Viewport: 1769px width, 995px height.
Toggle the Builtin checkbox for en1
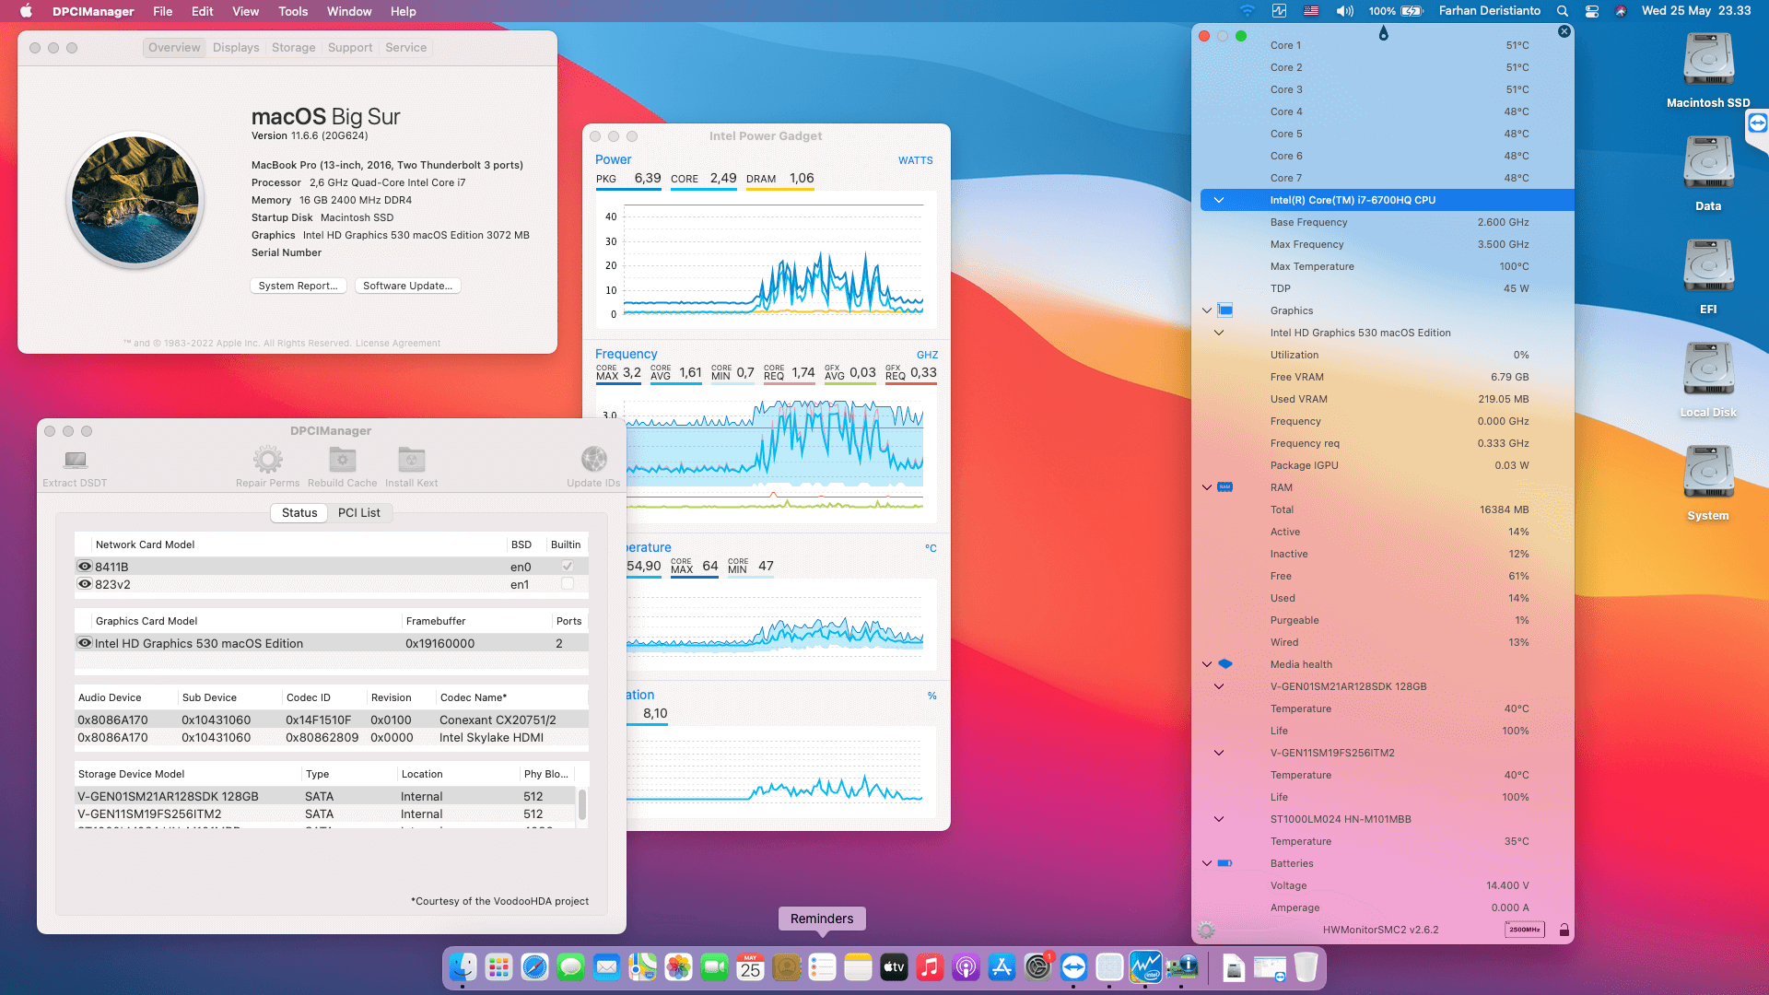[568, 584]
